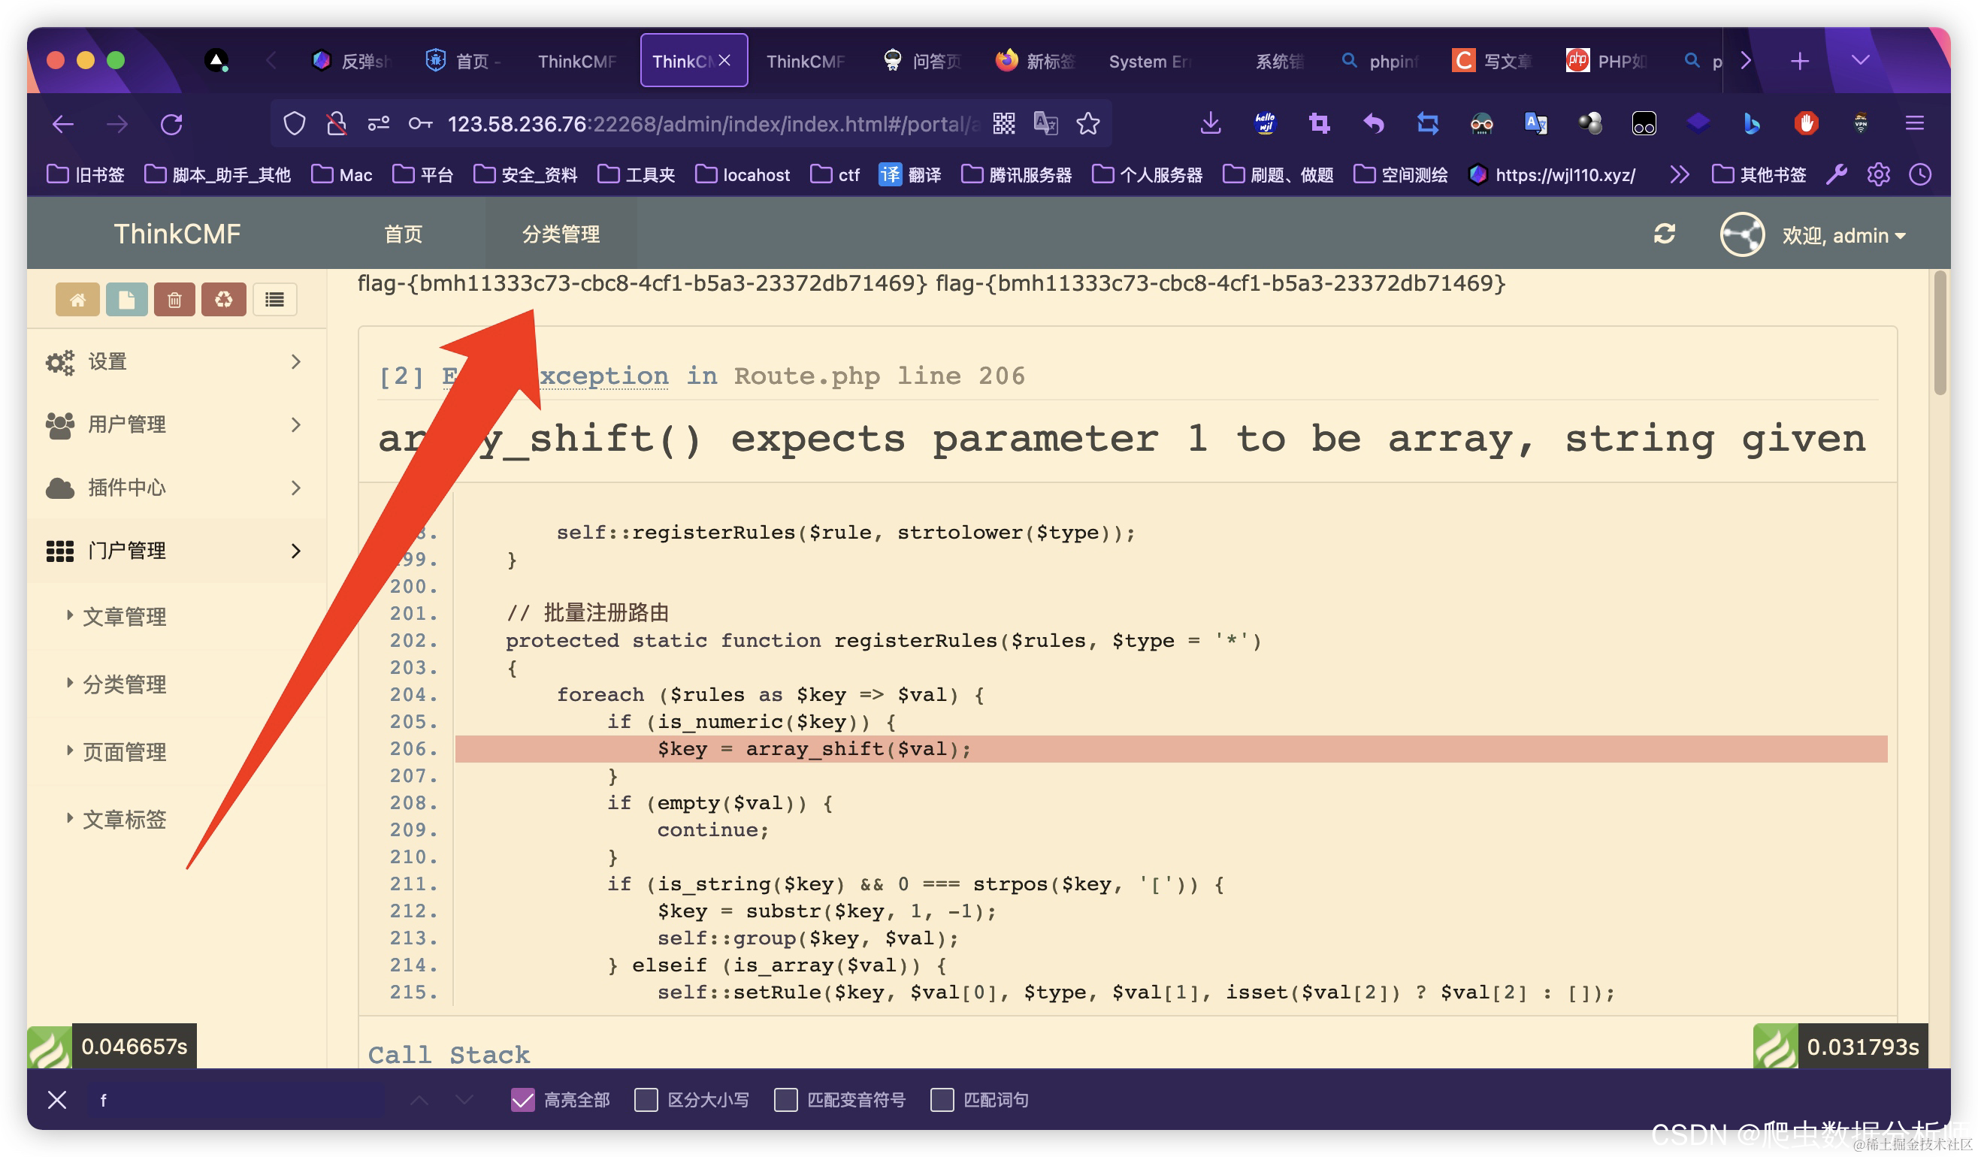Screen dimensions: 1978x1157
Task: Toggle the 高亮全部 checkbox
Action: (x=523, y=1100)
